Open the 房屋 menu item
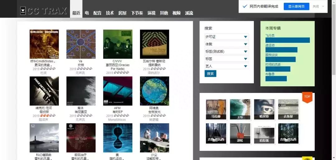This screenshot has width=336, height=160. [x=122, y=13]
